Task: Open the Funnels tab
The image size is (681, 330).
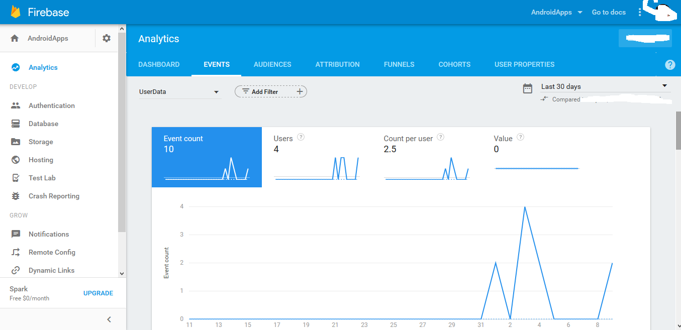Action: point(399,64)
